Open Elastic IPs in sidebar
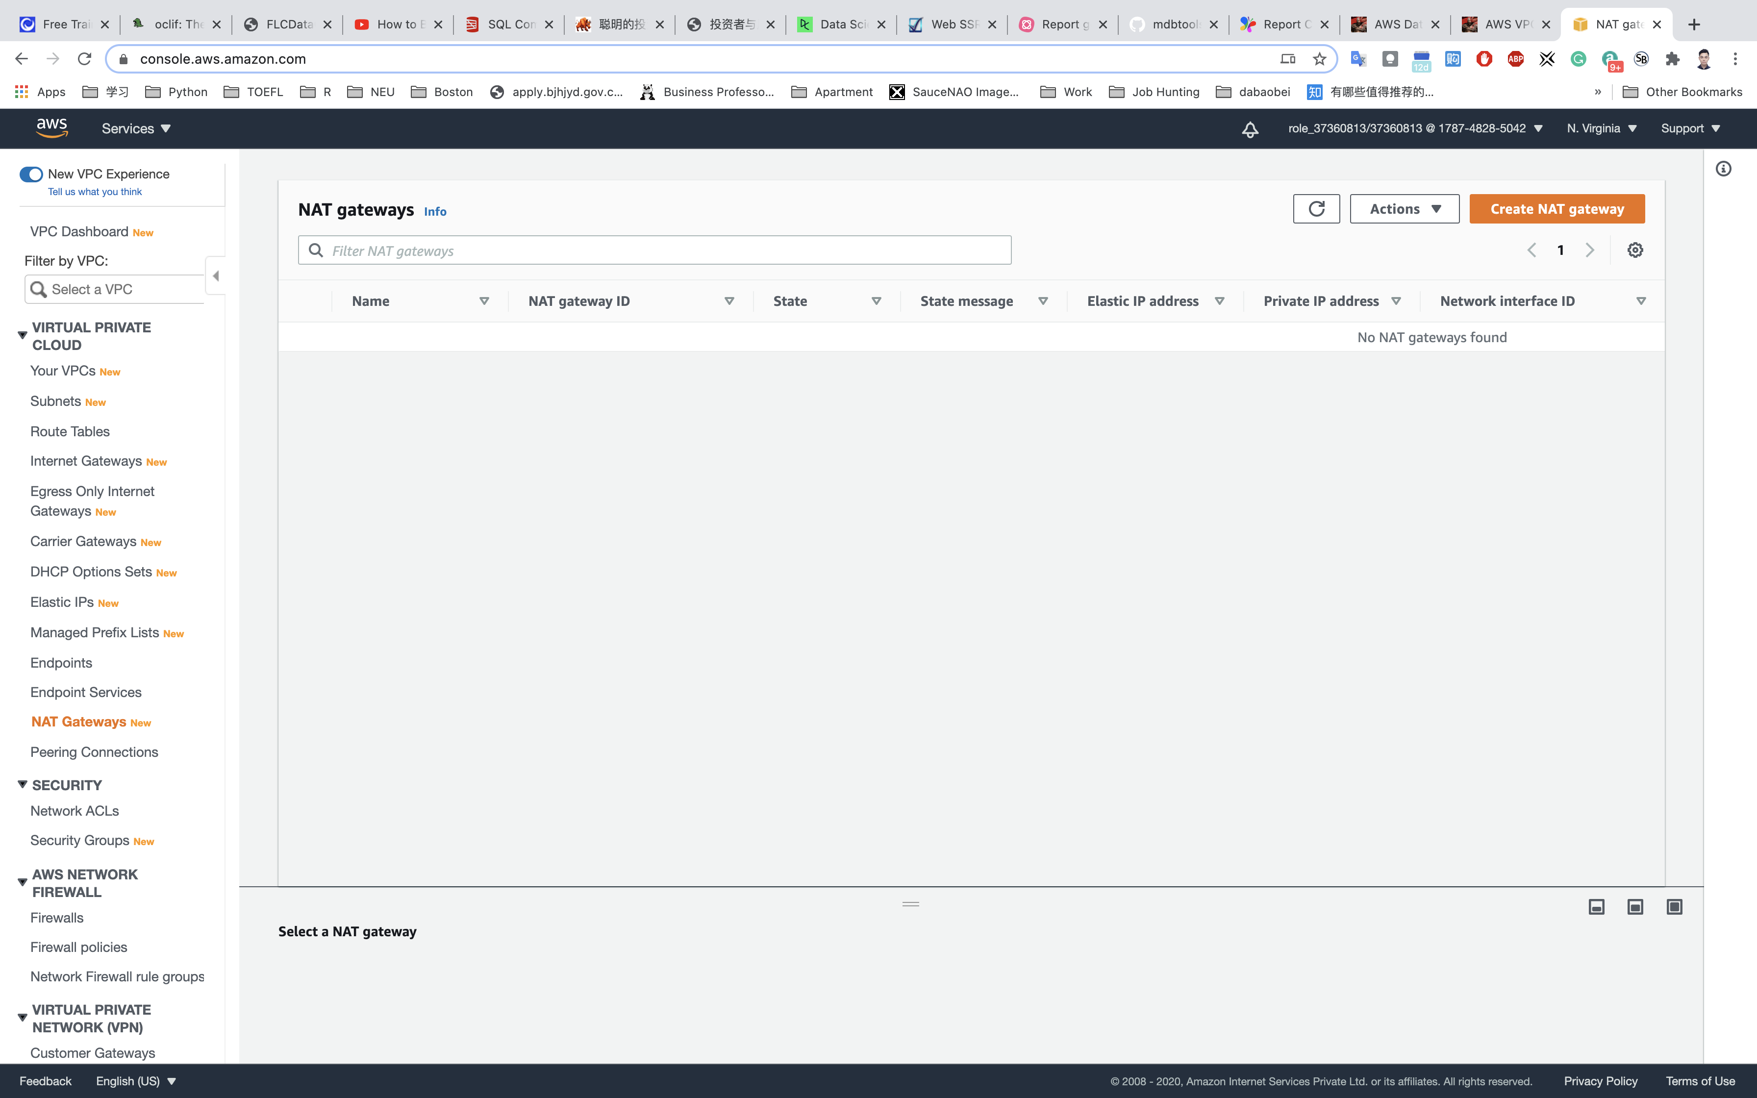 click(62, 602)
